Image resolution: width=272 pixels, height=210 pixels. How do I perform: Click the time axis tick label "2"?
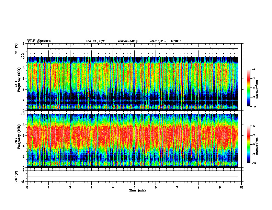(x=70, y=187)
